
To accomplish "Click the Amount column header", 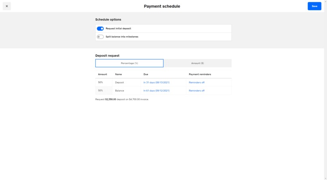I will click(x=102, y=74).
